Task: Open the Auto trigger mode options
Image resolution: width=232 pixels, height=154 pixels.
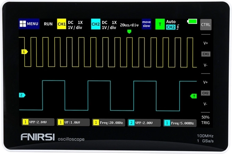Action: 171,22
